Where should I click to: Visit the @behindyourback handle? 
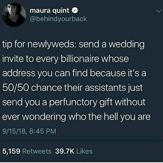[58, 19]
